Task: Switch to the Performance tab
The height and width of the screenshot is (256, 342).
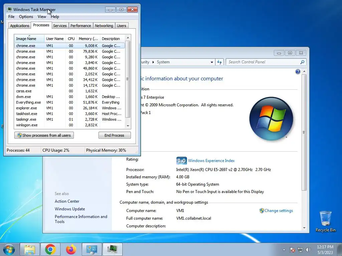Action: click(x=81, y=26)
